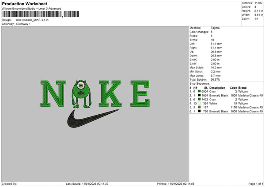This screenshot has height=187, width=265.
Task: Click the Machine value Tajima
Action: coord(215,28)
